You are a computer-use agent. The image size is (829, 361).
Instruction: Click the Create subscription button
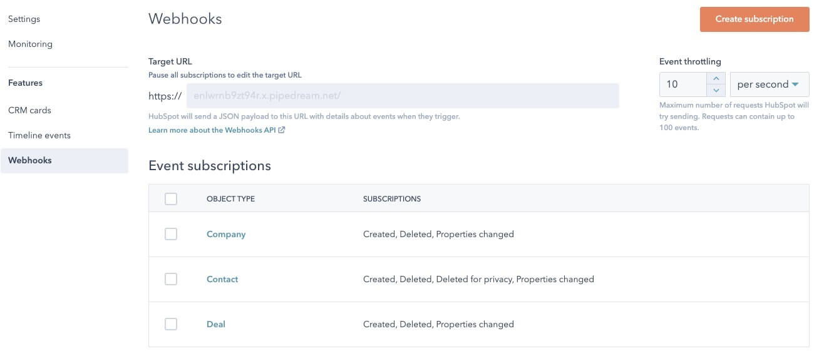click(754, 19)
